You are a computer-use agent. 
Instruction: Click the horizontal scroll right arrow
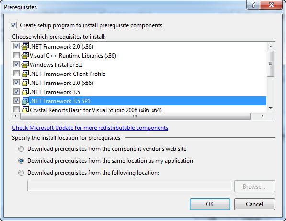coord(263,116)
